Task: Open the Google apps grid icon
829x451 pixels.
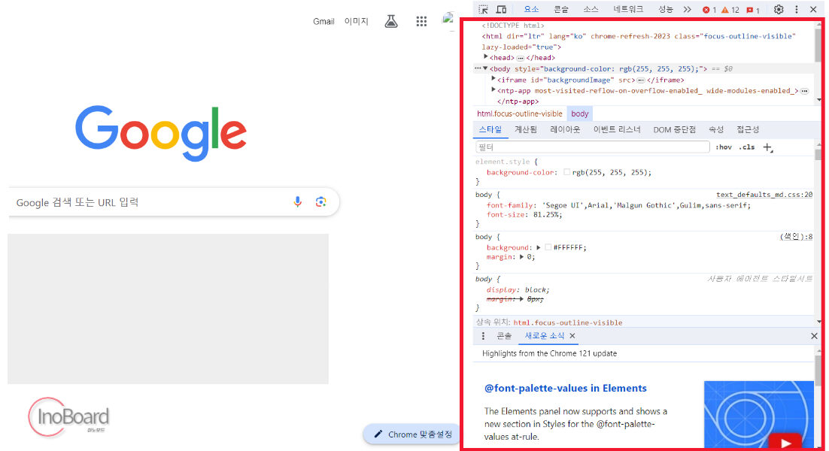Action: [421, 21]
